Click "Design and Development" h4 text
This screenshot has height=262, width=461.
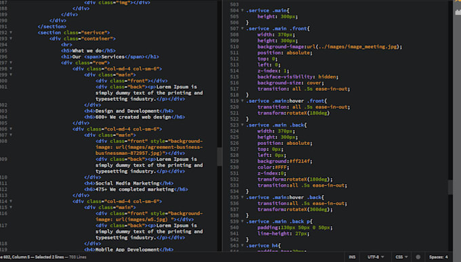tap(127, 111)
